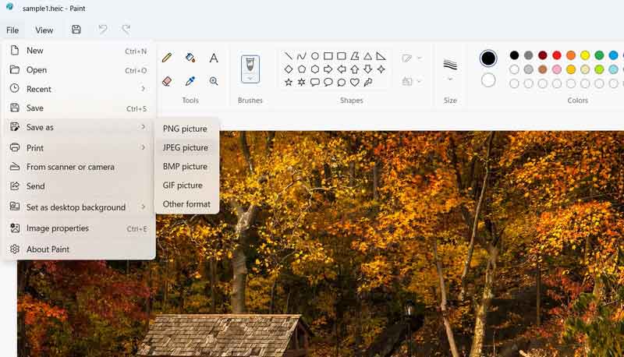Click PNG picture format option
The image size is (624, 357).
[x=185, y=129]
